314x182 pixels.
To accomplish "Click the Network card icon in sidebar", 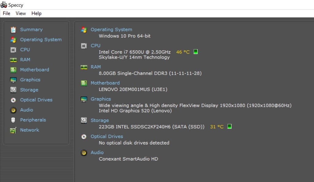I will [x=13, y=130].
